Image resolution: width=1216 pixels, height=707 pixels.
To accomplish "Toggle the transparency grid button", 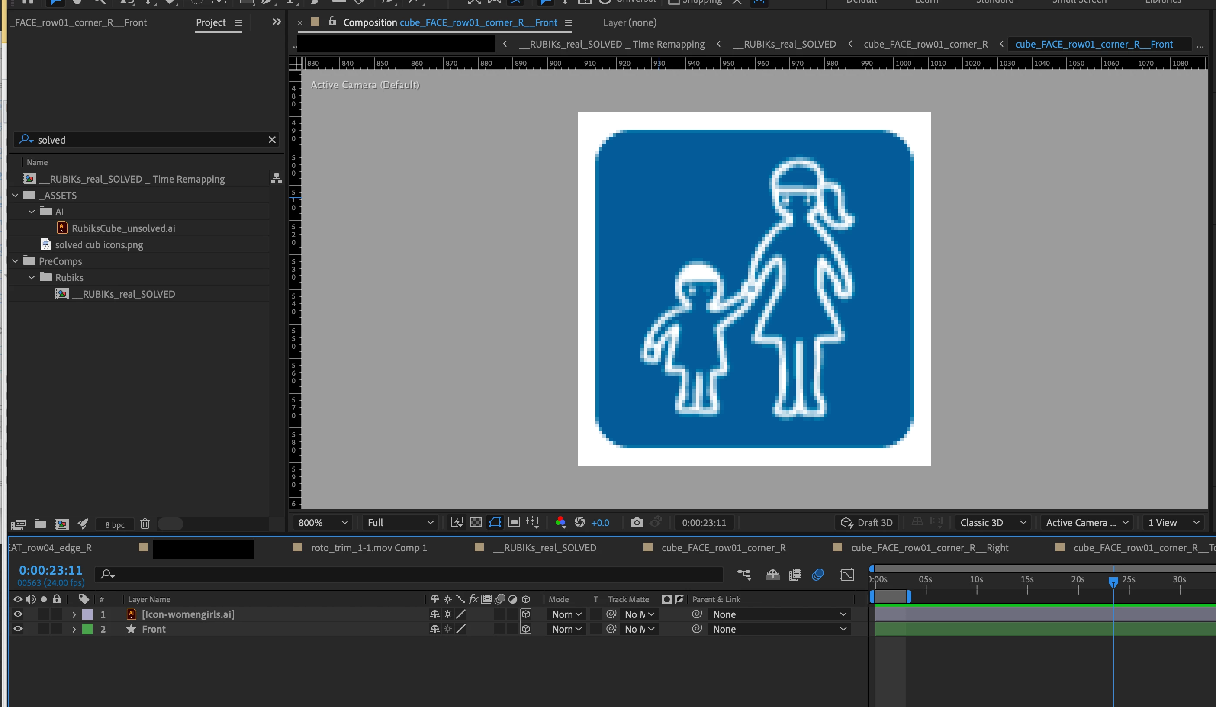I will (476, 523).
